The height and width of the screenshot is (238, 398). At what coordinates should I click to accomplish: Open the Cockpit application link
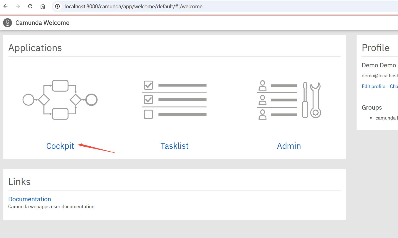[x=60, y=146]
